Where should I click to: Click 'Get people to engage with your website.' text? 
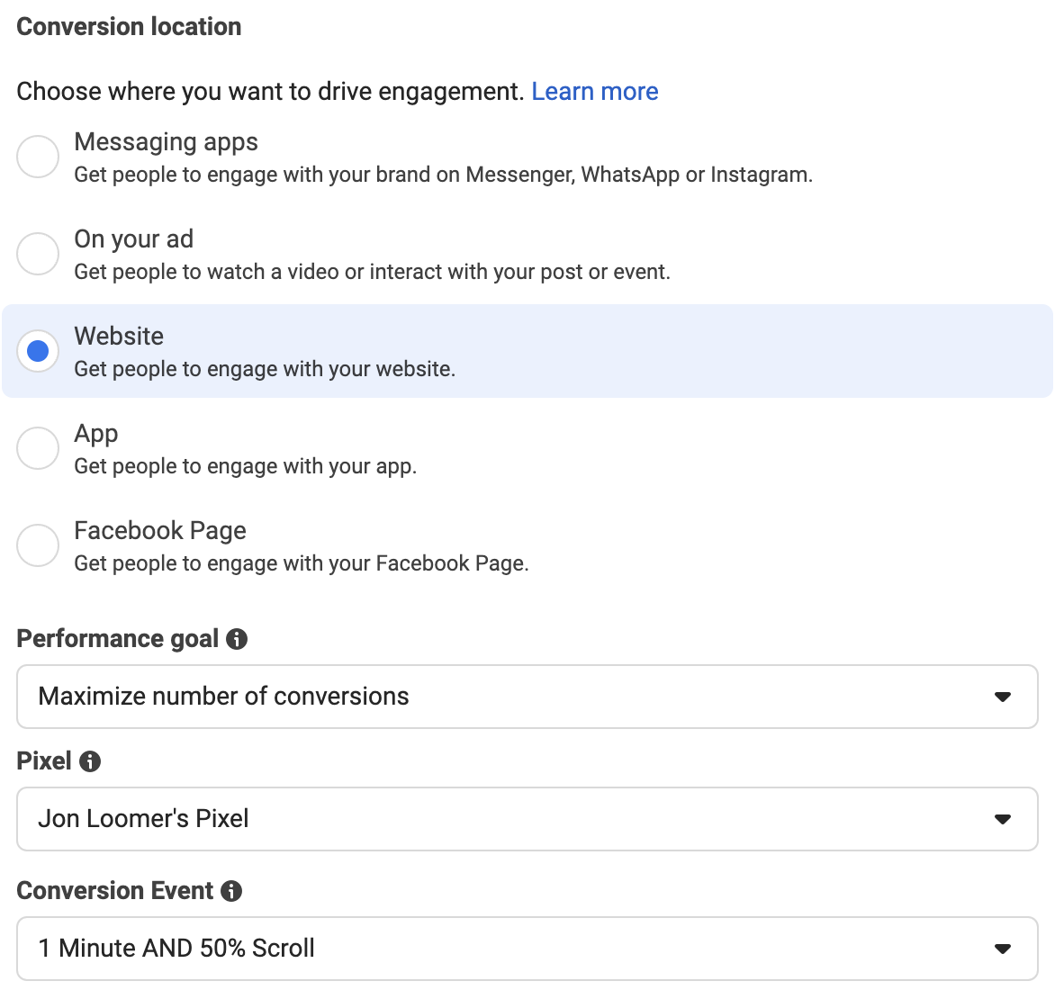pyautogui.click(x=265, y=369)
